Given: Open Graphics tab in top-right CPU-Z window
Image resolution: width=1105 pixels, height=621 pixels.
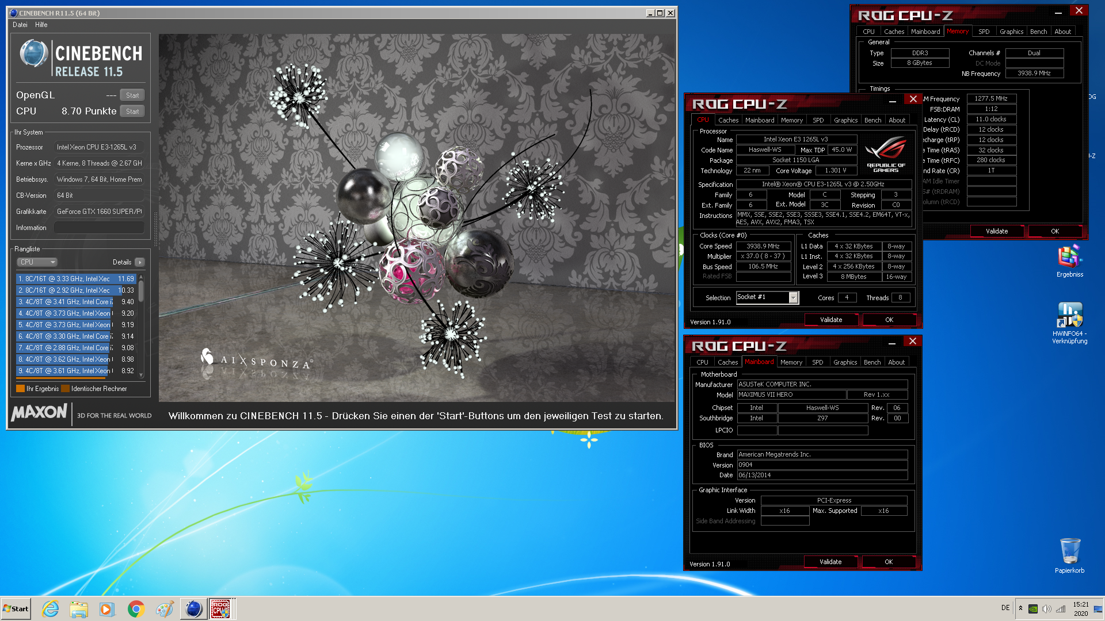Looking at the screenshot, I should 1011,32.
